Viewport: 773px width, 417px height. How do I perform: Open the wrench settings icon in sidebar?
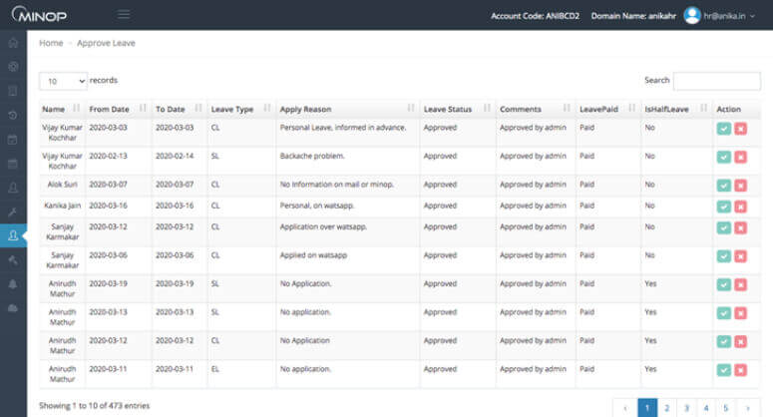coord(13,211)
